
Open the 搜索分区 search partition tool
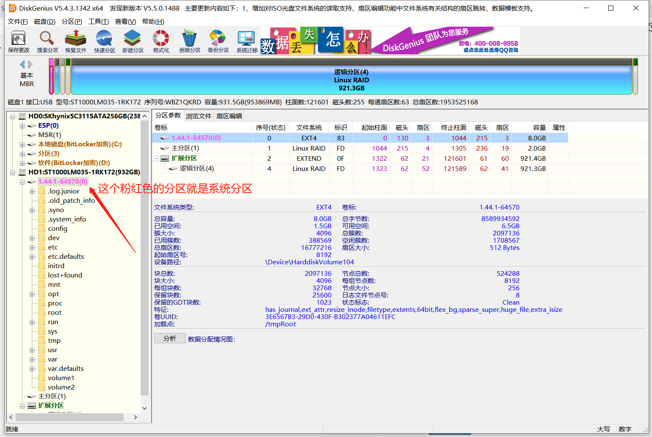coord(47,41)
